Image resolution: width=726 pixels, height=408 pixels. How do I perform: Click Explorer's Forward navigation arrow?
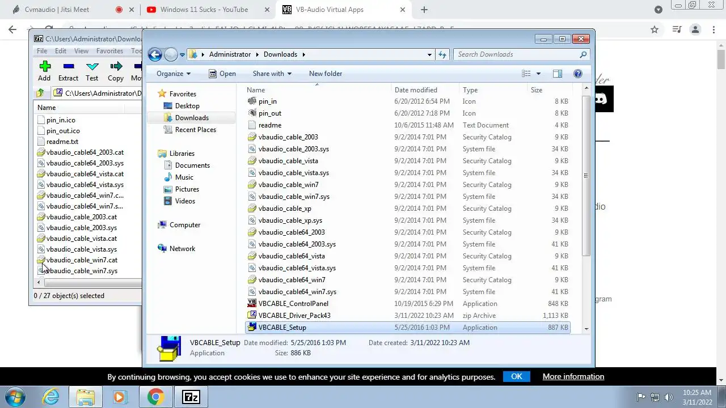click(171, 54)
